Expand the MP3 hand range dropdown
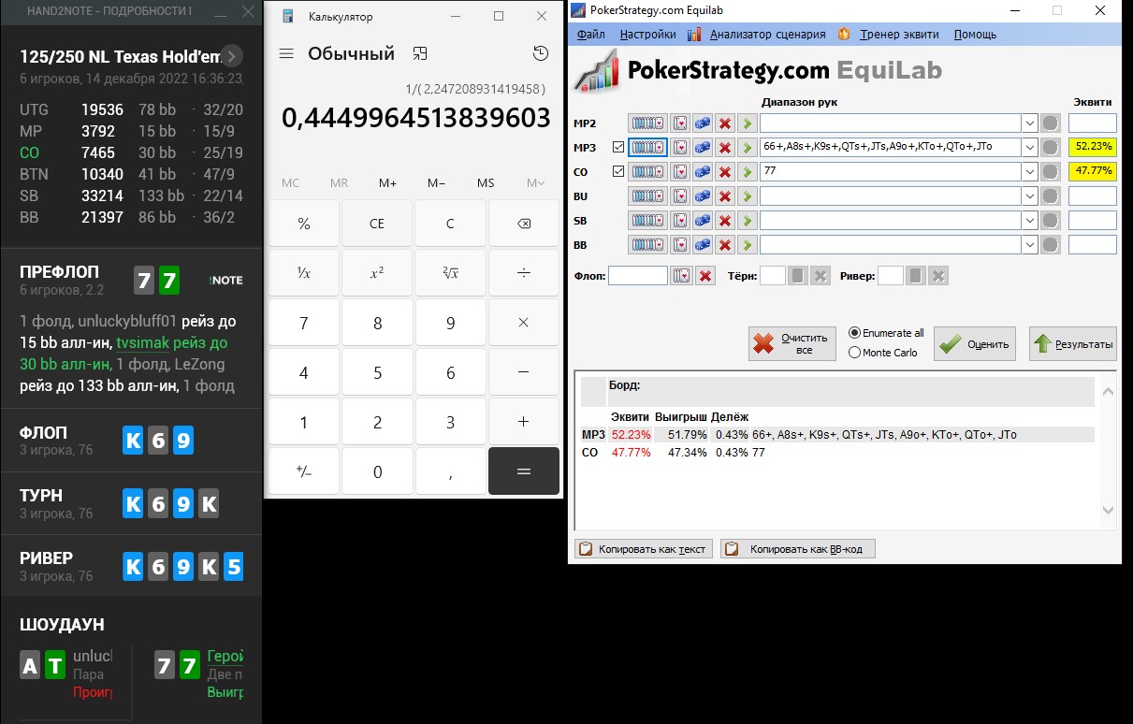 click(x=1030, y=148)
